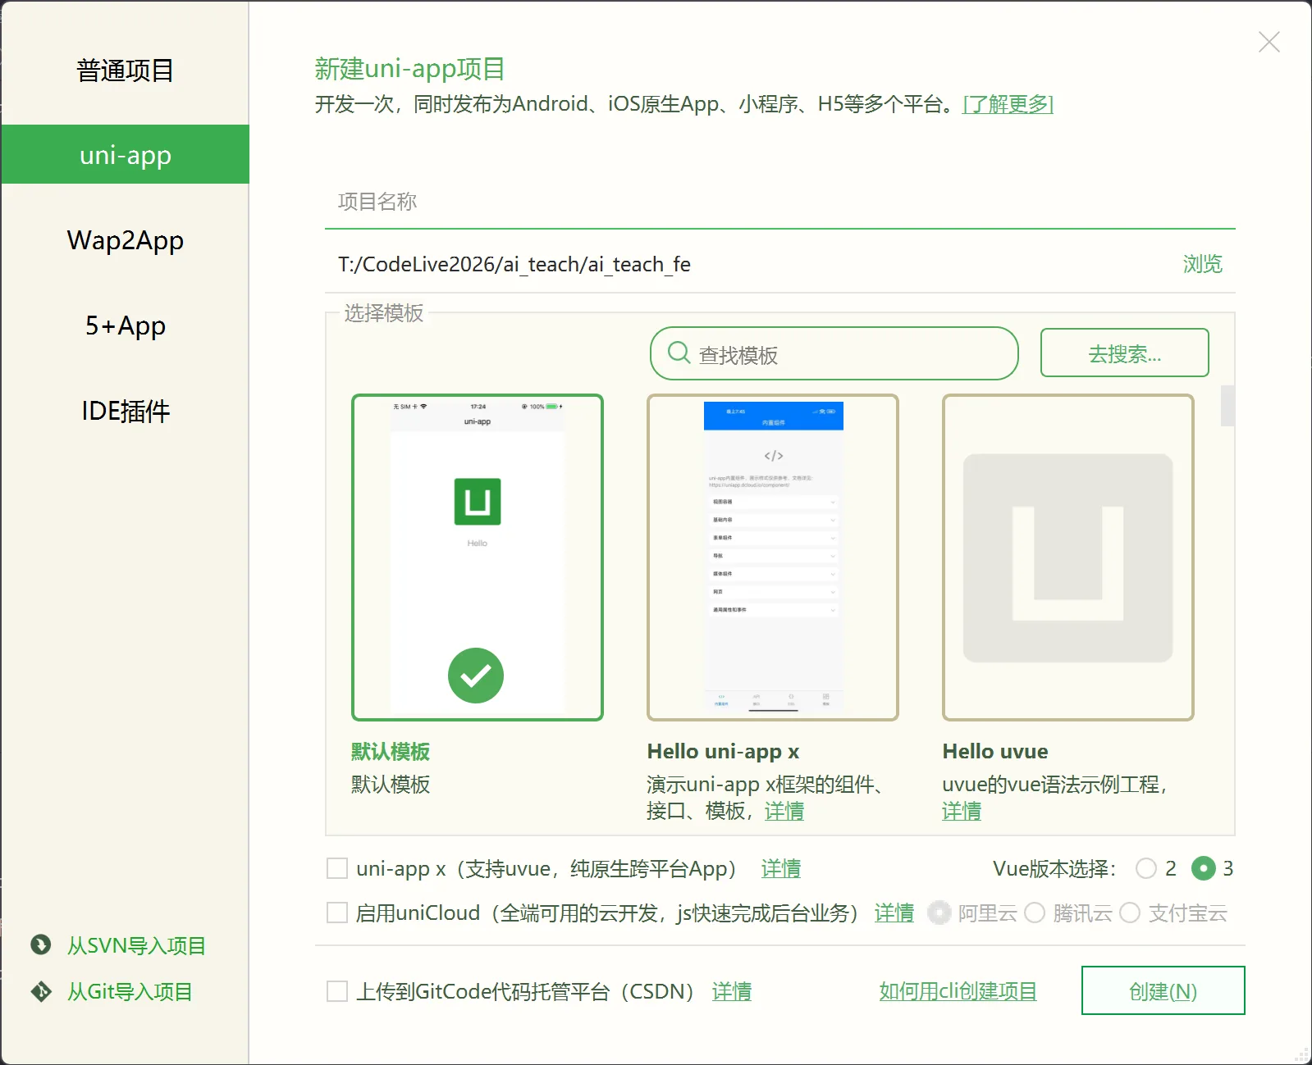Image resolution: width=1312 pixels, height=1065 pixels.
Task: Click the search magnifier icon in template search
Action: (x=679, y=353)
